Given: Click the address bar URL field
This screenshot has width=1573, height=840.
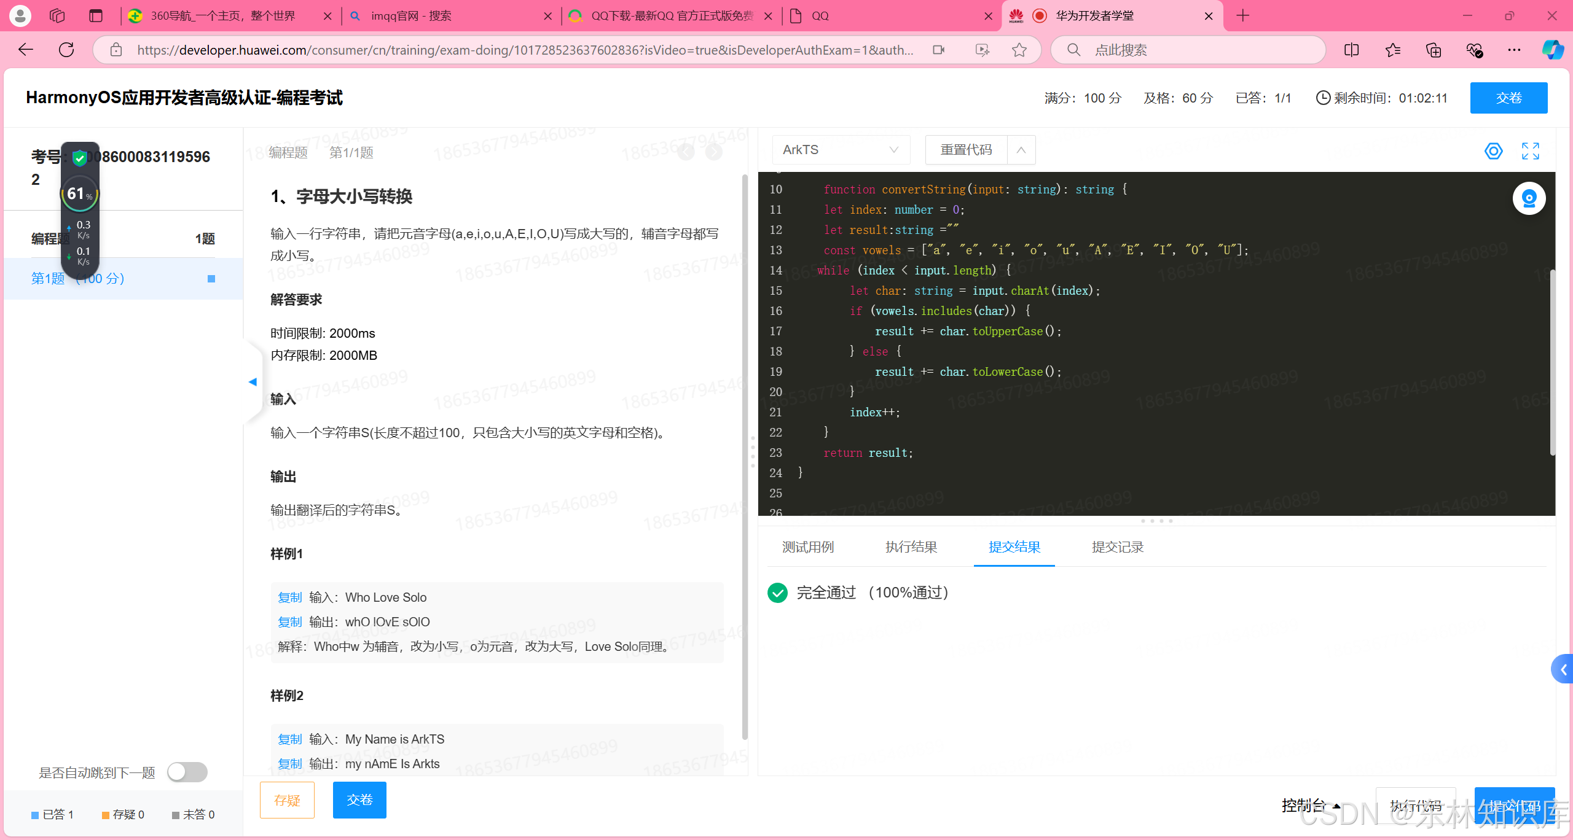Looking at the screenshot, I should click(x=525, y=50).
